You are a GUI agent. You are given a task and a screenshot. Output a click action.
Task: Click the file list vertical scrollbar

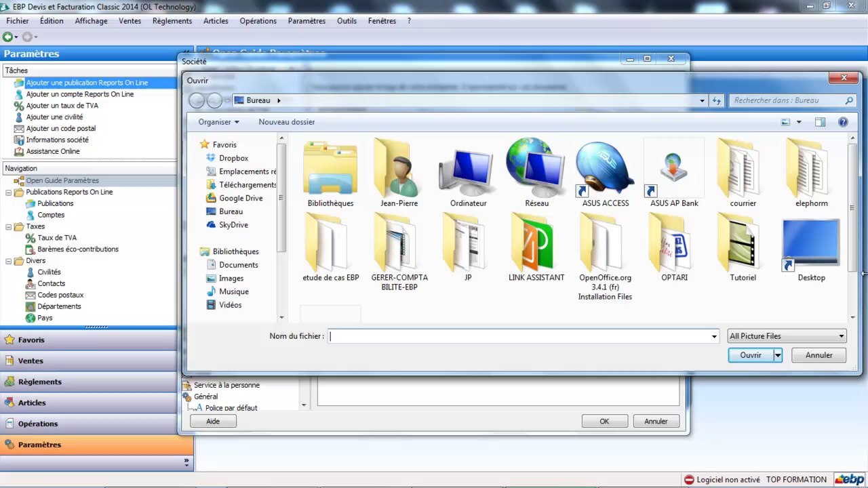(x=852, y=227)
